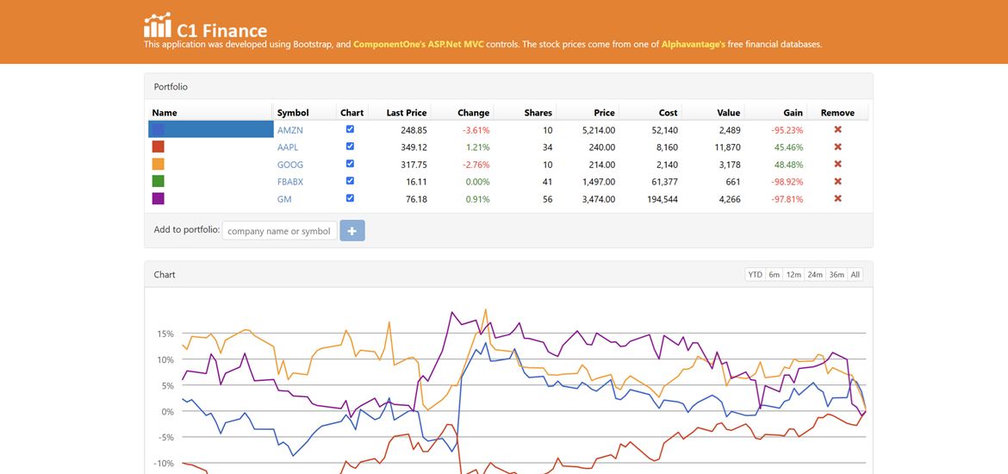Click the AMZN change value -3.61%

tap(476, 130)
